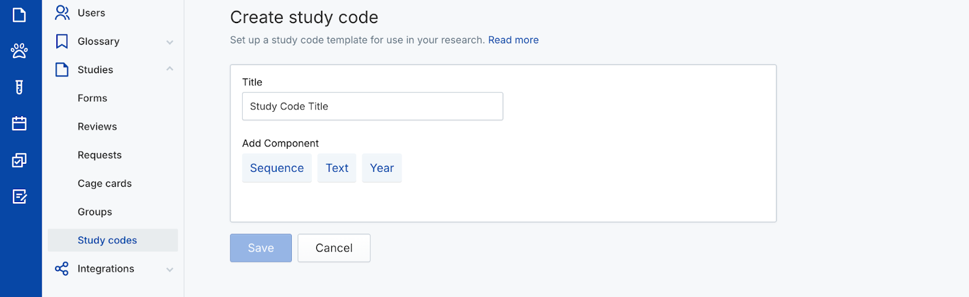Open Forms under Studies
The width and height of the screenshot is (969, 297).
pos(92,98)
